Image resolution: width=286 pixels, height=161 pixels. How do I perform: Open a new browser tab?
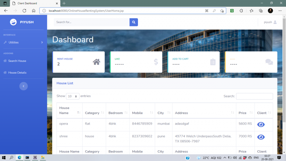(x=64, y=3)
